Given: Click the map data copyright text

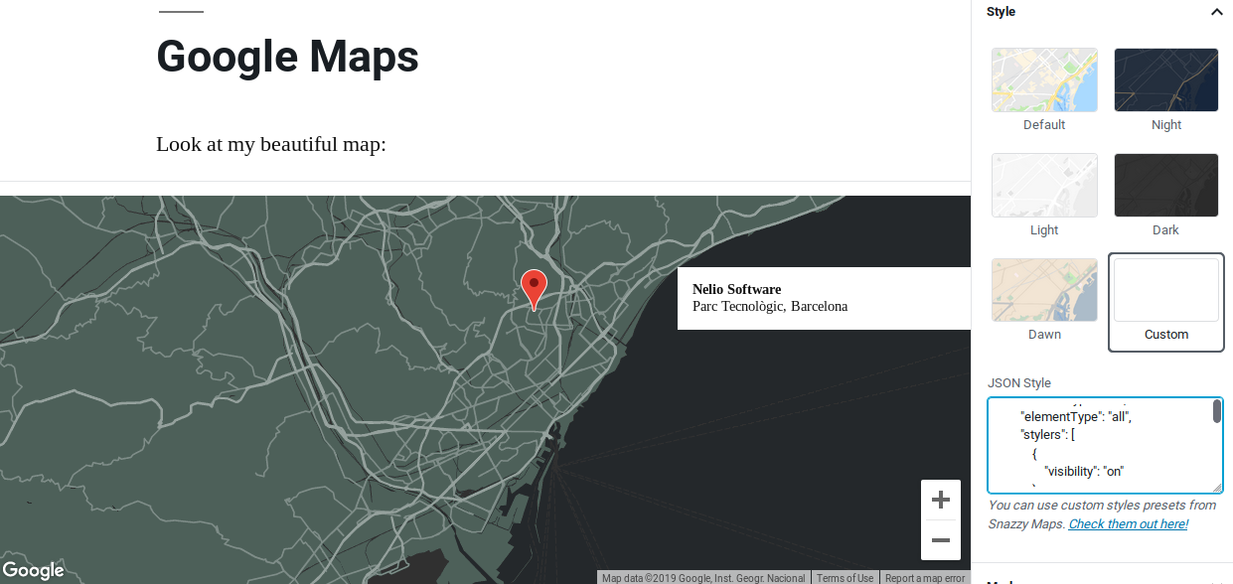Looking at the screenshot, I should pyautogui.click(x=703, y=578).
